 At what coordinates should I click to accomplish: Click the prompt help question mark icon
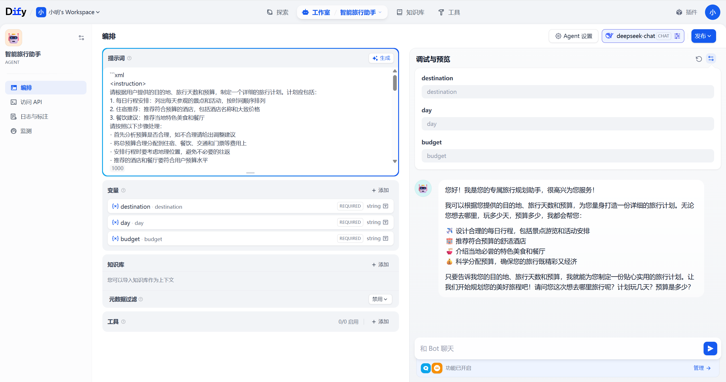click(129, 58)
